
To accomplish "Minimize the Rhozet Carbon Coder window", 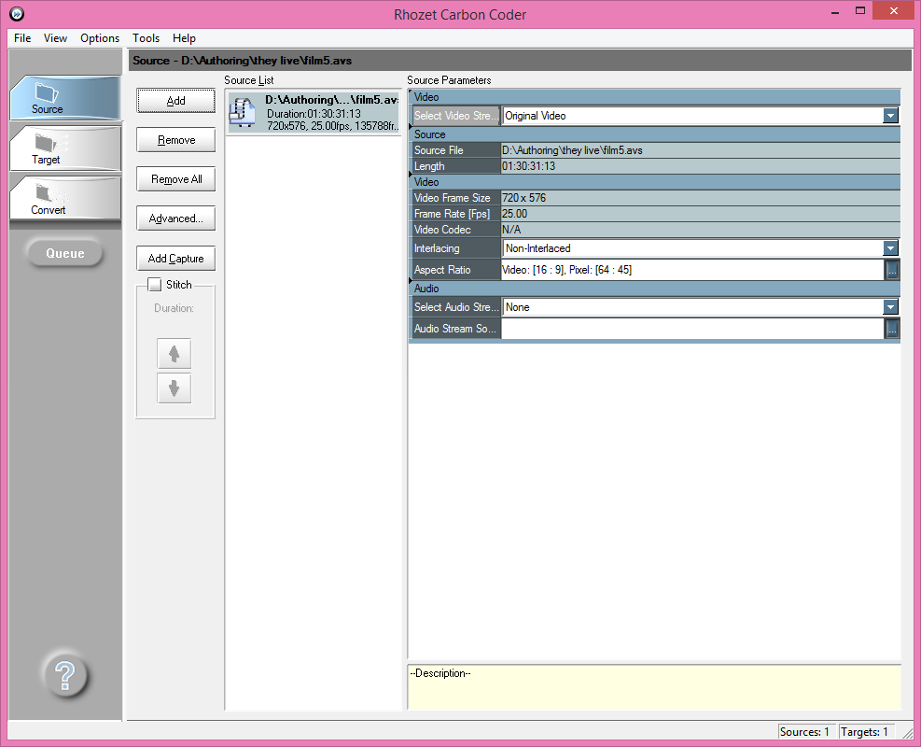I will (x=834, y=12).
